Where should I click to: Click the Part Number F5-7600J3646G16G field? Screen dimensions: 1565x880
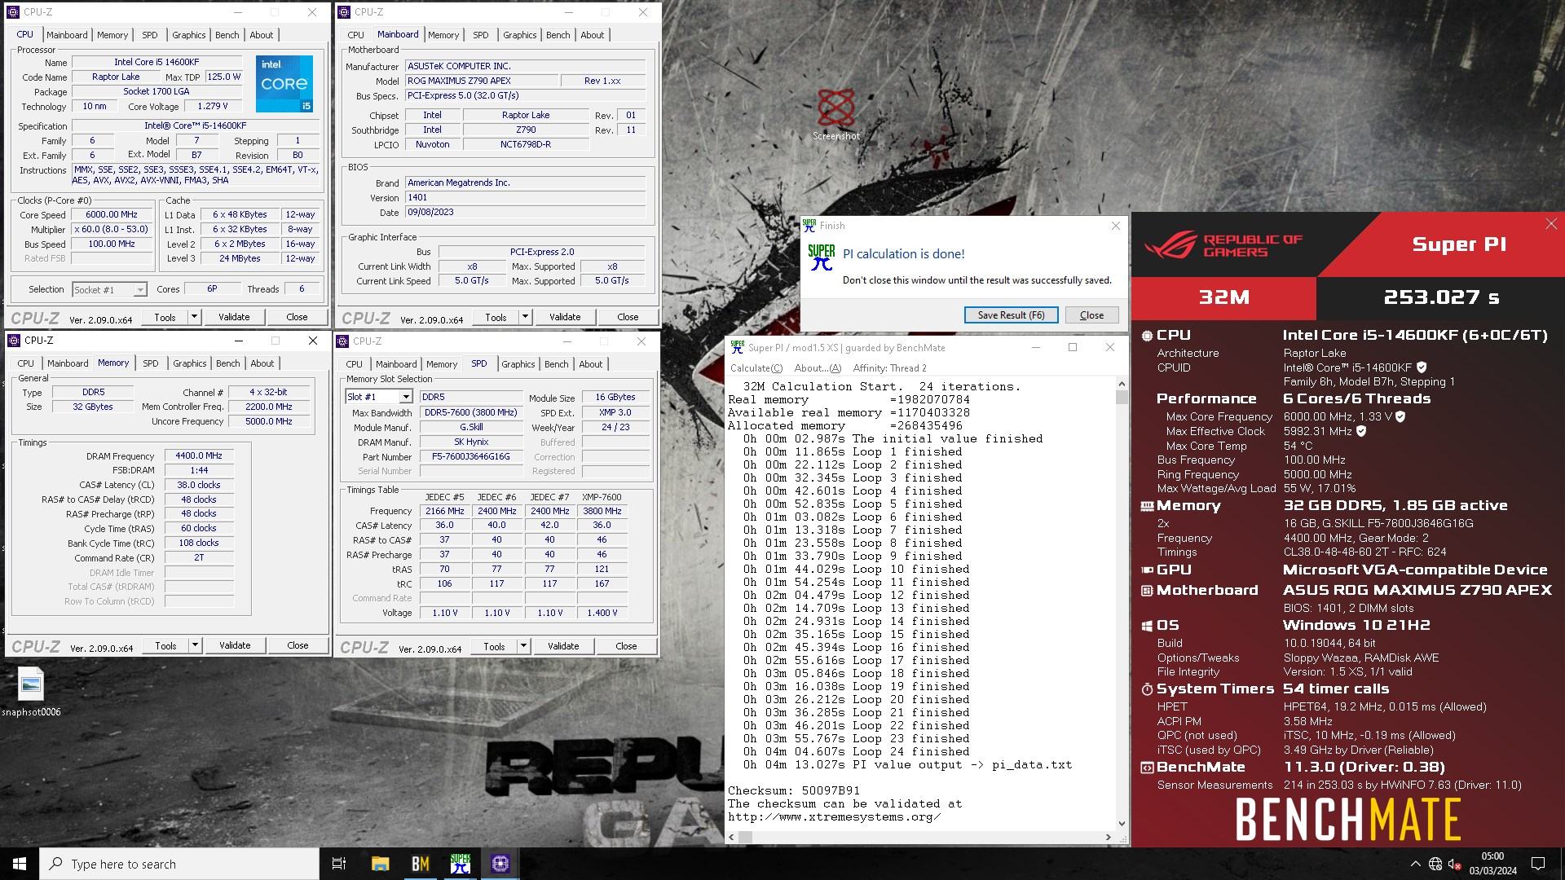tap(471, 457)
